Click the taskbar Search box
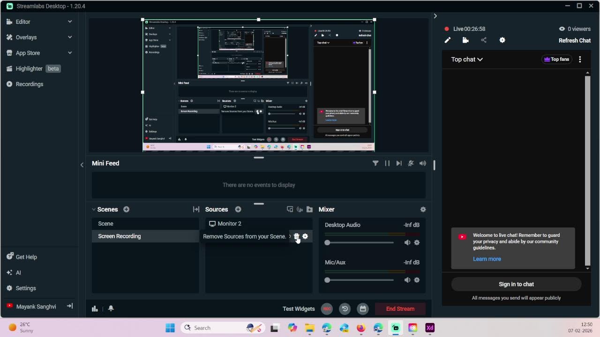This screenshot has width=600, height=337. coord(223,328)
